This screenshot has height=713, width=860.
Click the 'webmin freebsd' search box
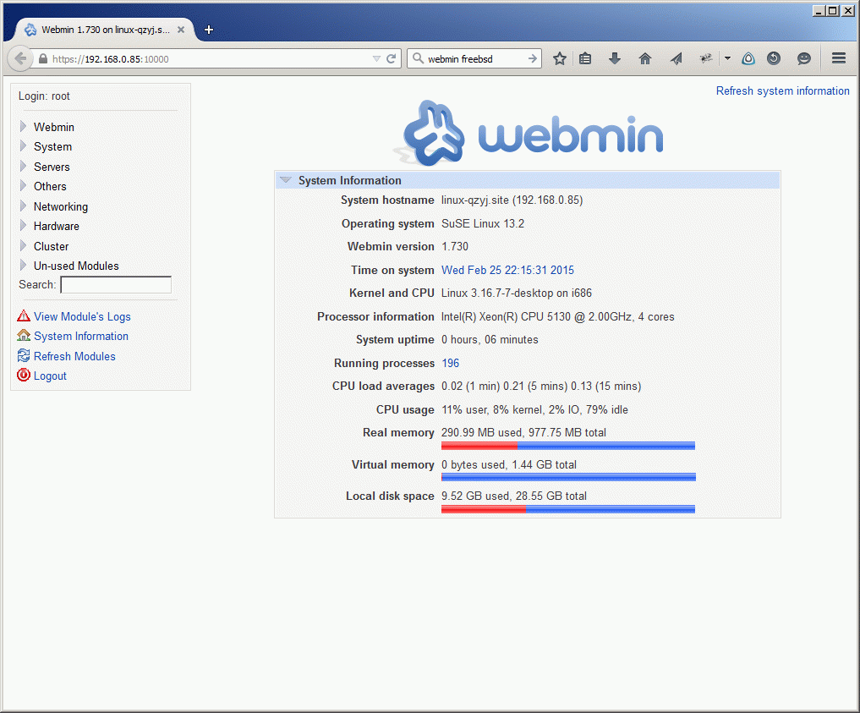475,58
